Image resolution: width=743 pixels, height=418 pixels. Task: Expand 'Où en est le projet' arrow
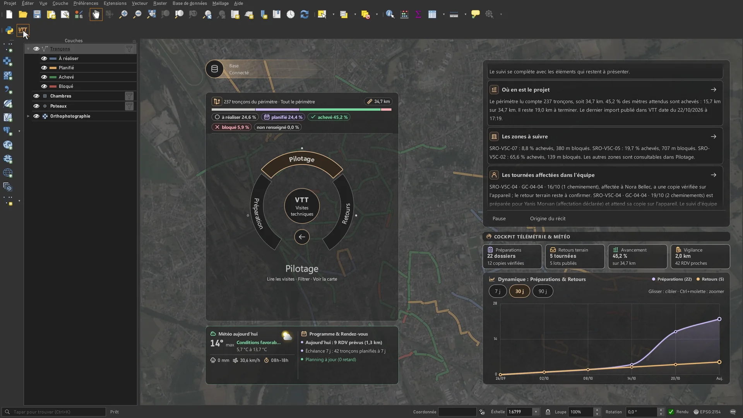(714, 90)
